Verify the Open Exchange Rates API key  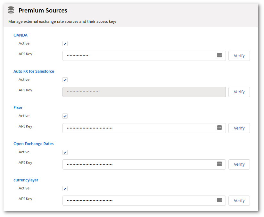coord(239,164)
